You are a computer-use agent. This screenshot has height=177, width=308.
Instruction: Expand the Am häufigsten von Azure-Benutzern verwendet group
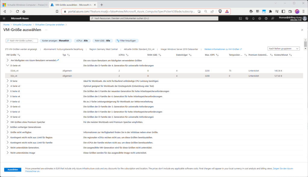click(x=8, y=60)
